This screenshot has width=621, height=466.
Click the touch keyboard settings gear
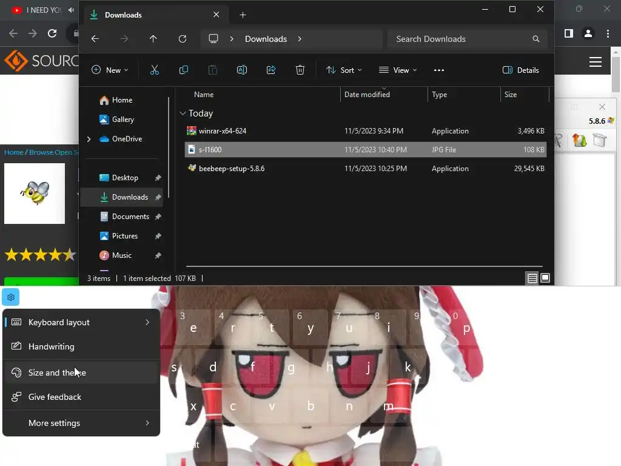11,297
